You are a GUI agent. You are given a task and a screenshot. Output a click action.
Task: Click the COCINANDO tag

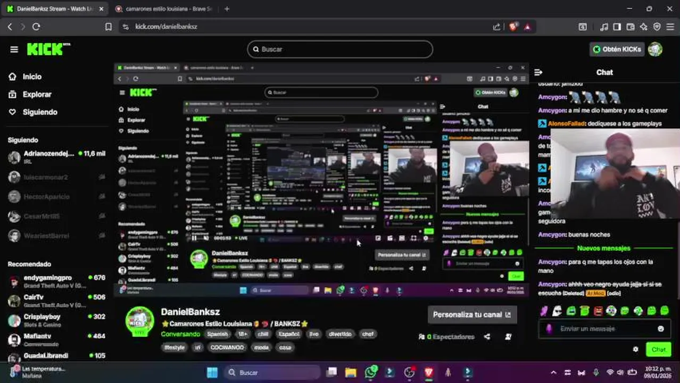(227, 347)
